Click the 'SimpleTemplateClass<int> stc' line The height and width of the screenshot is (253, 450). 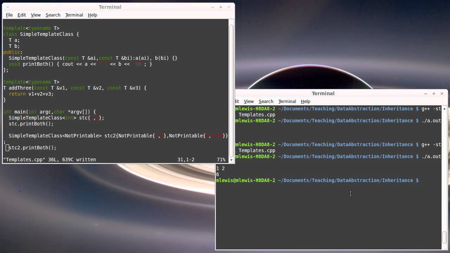tap(57, 118)
